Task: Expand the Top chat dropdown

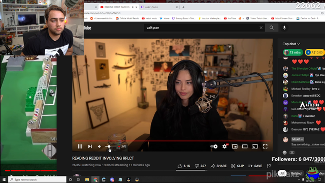Action: (291, 44)
